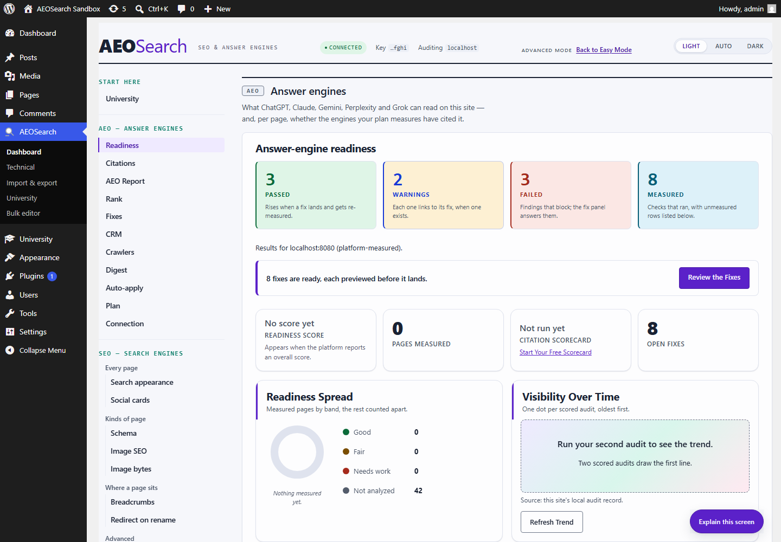Click the Explain this screen button

(x=726, y=521)
